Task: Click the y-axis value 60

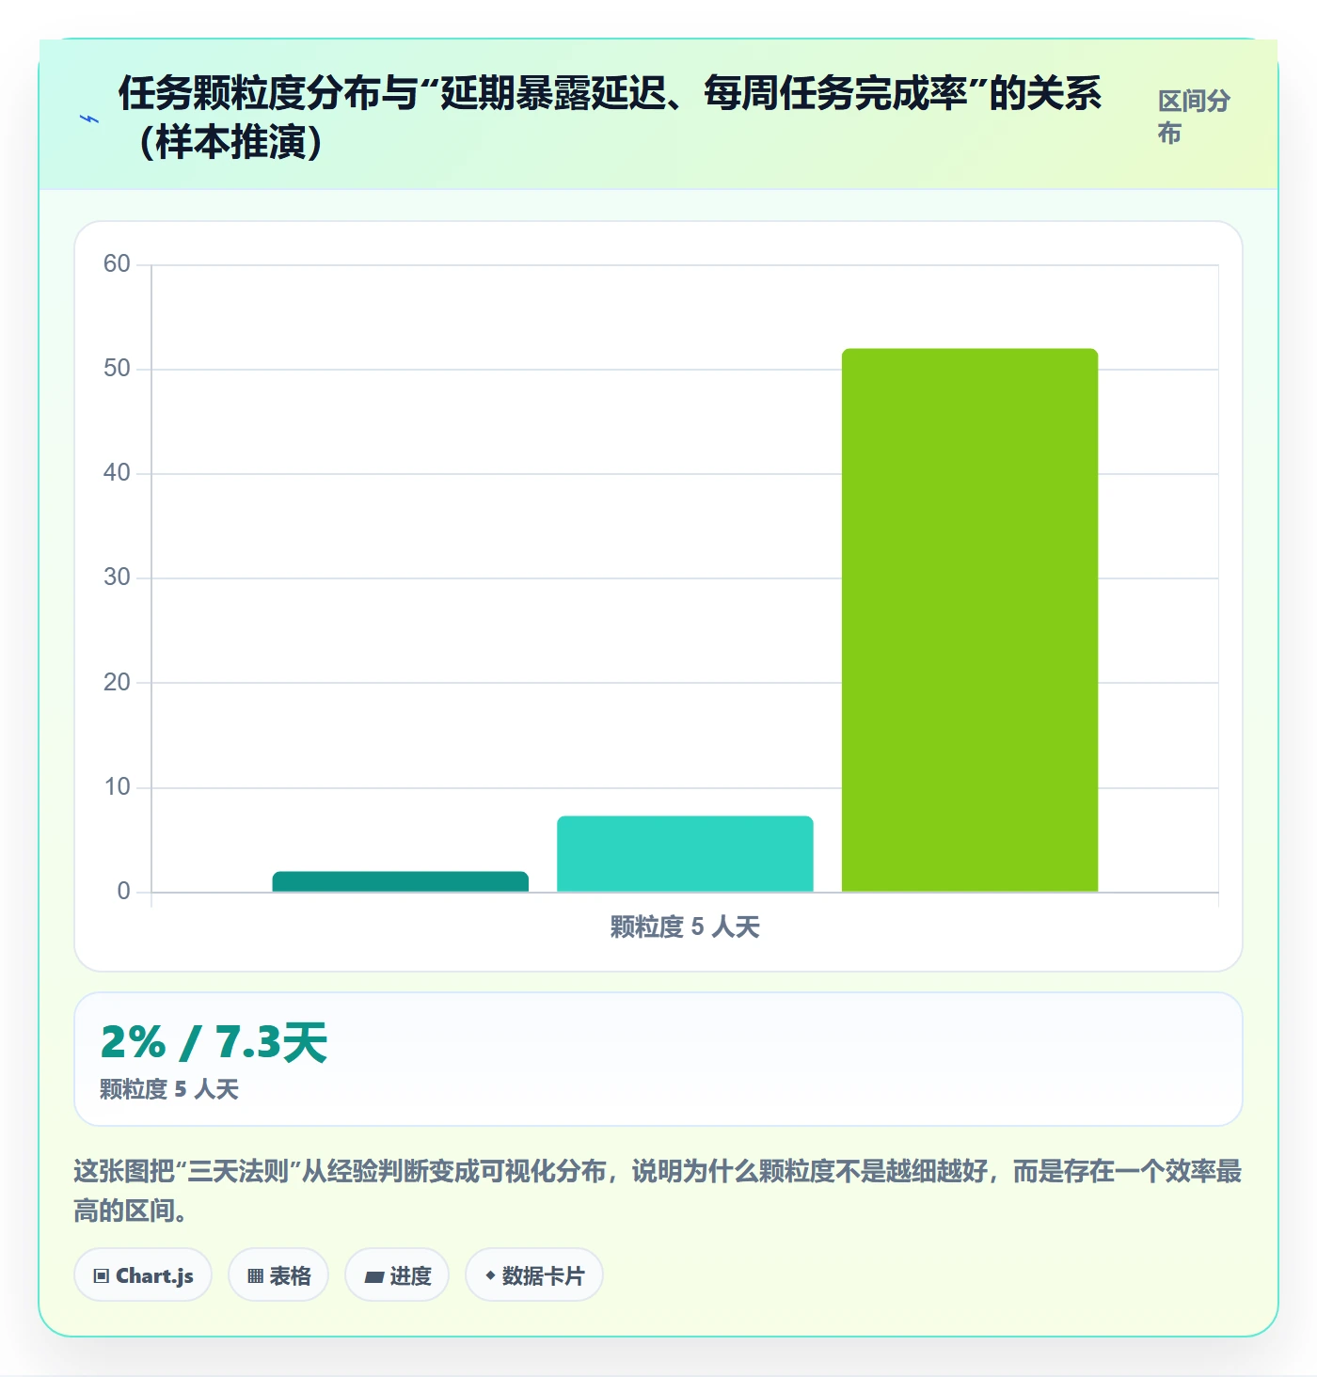Action: (x=117, y=264)
